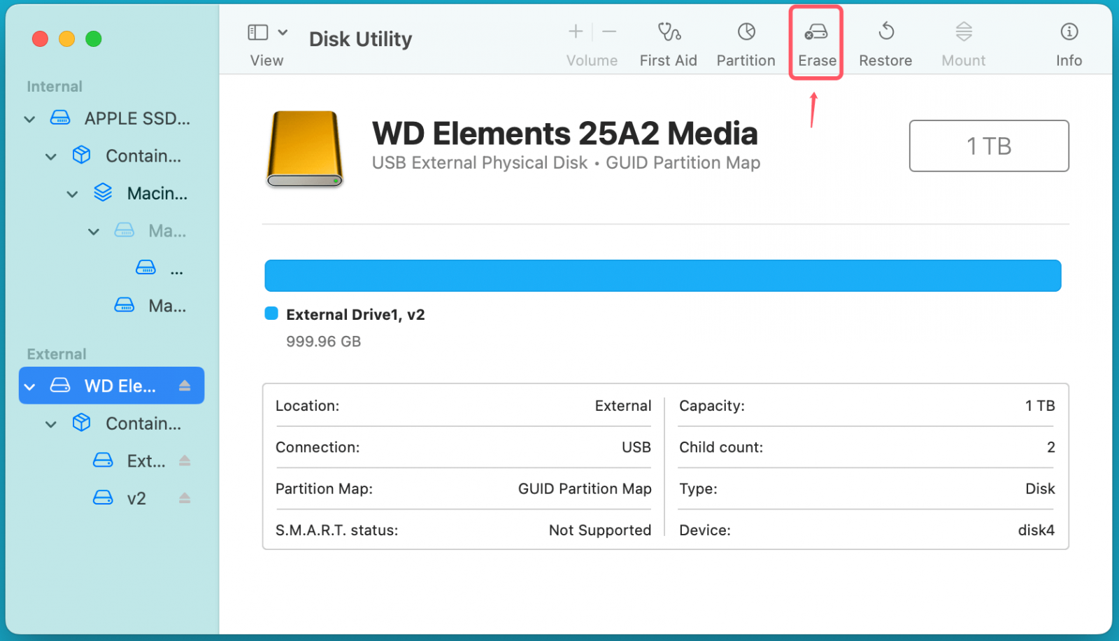This screenshot has width=1119, height=641.
Task: Click the Internal sidebar section header
Action: 55,86
